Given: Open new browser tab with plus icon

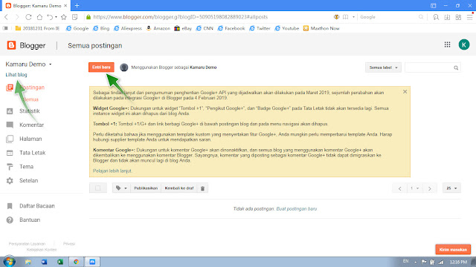Looking at the screenshot, I should coord(77,5).
